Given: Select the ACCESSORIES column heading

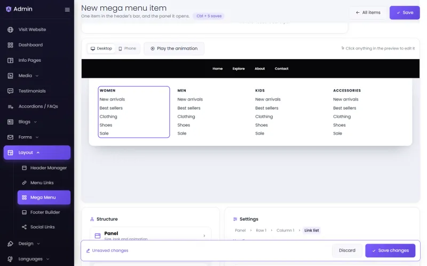Looking at the screenshot, I should (347, 90).
